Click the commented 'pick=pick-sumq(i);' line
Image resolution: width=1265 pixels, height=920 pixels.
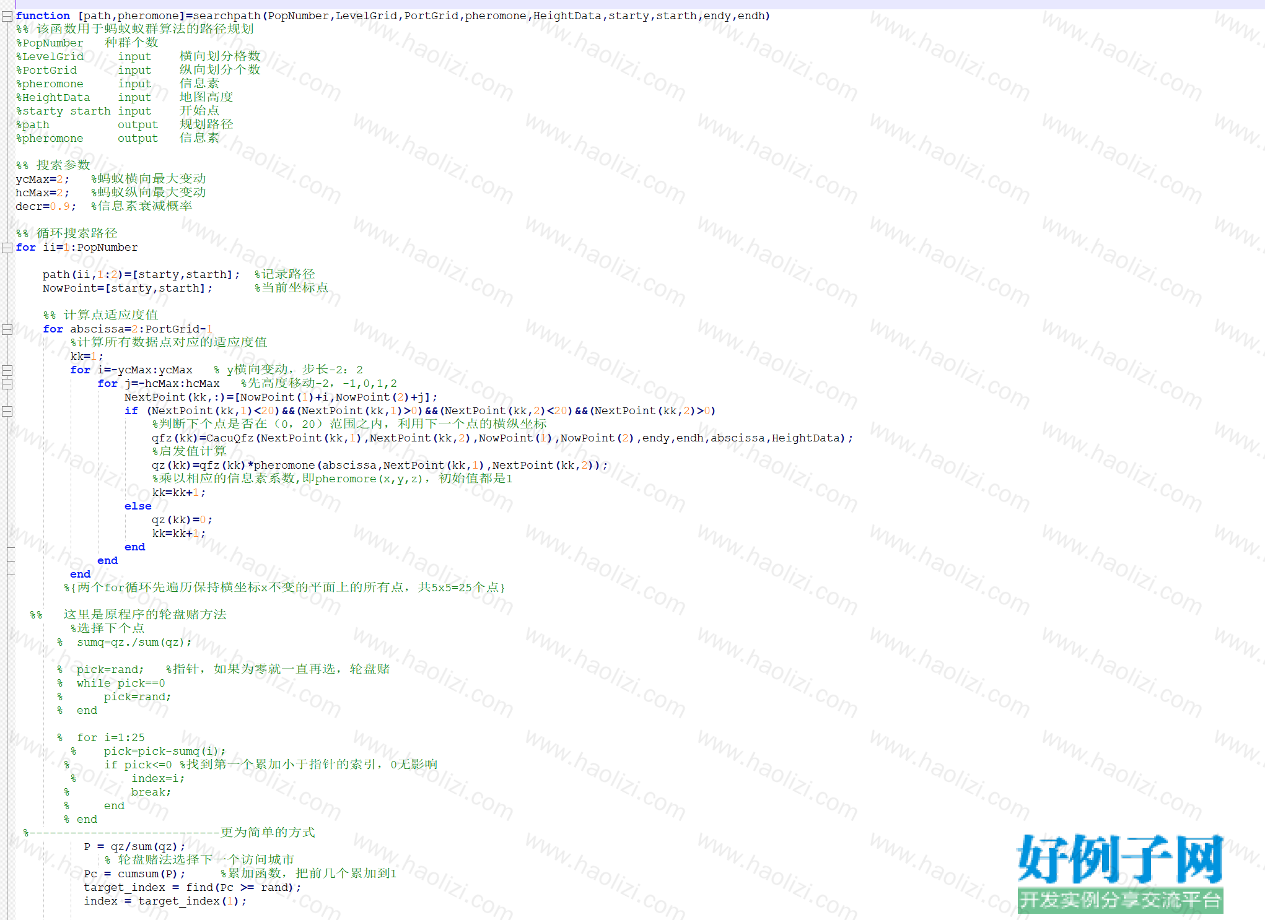tap(149, 752)
